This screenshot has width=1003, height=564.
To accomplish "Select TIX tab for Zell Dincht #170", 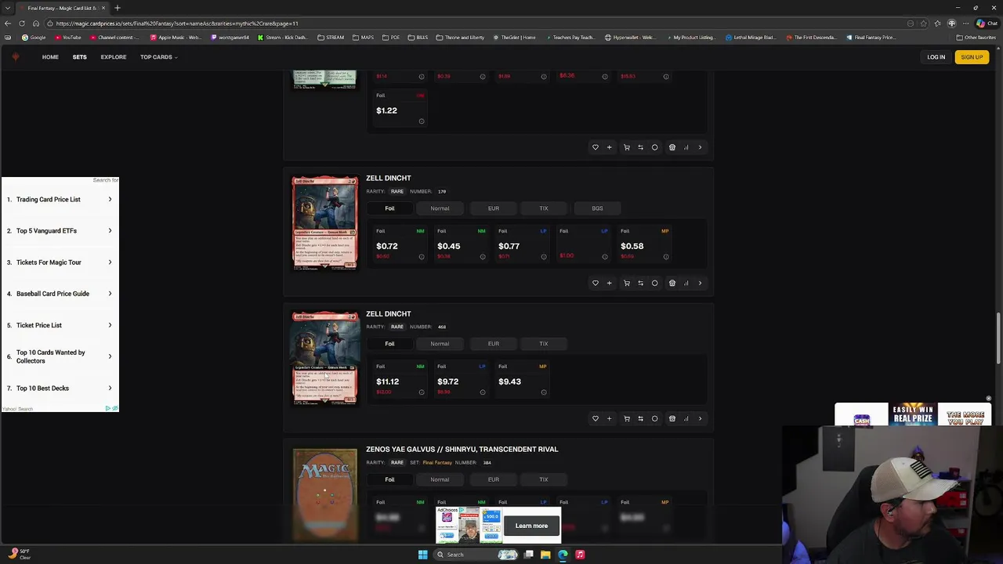I will coord(544,208).
